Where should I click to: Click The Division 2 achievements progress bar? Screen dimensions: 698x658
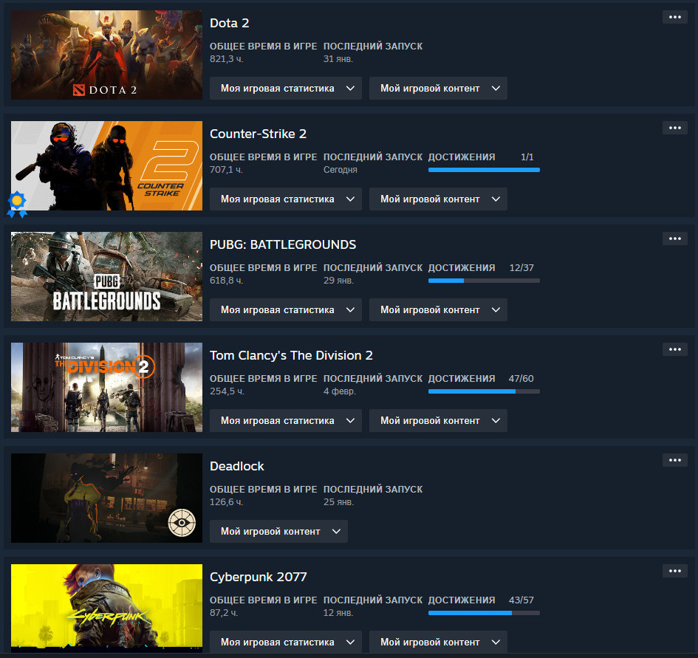tap(484, 391)
